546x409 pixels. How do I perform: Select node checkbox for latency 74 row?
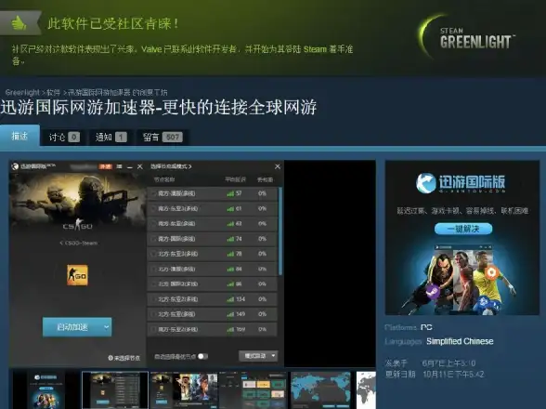(153, 239)
